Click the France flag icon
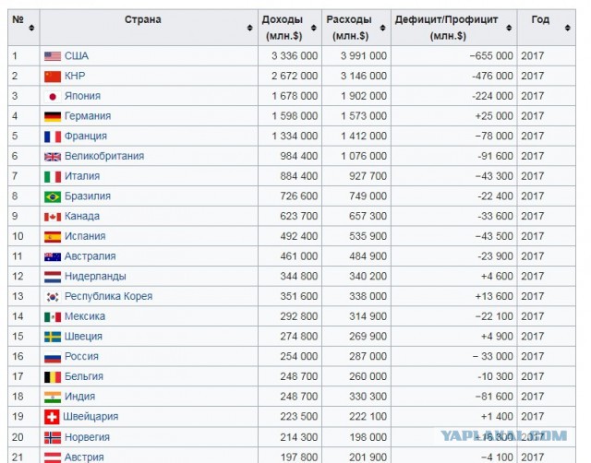Image resolution: width=591 pixels, height=463 pixels. tap(53, 137)
